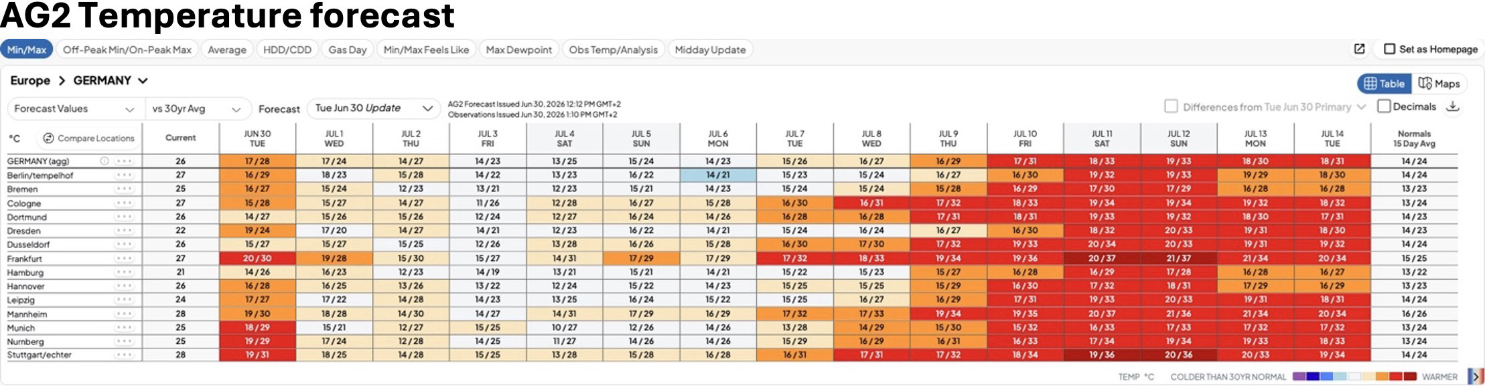The height and width of the screenshot is (386, 1485).
Task: Check Differences from Tue Jun 30 Primary
Action: (1171, 106)
